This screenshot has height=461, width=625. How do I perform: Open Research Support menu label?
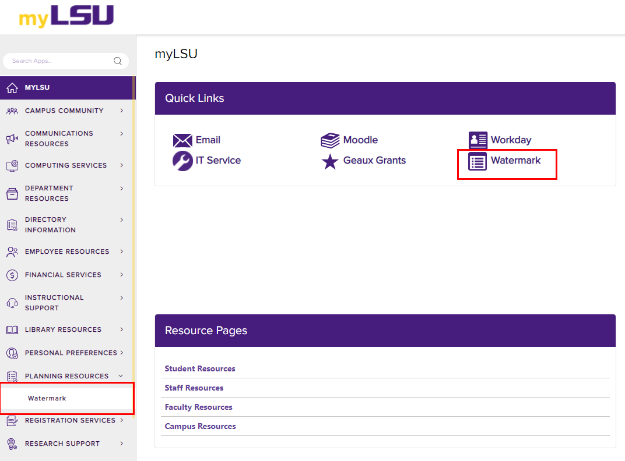[62, 444]
